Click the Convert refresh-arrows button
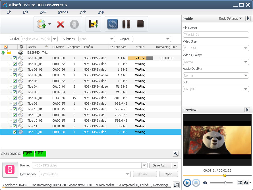 coord(113,24)
